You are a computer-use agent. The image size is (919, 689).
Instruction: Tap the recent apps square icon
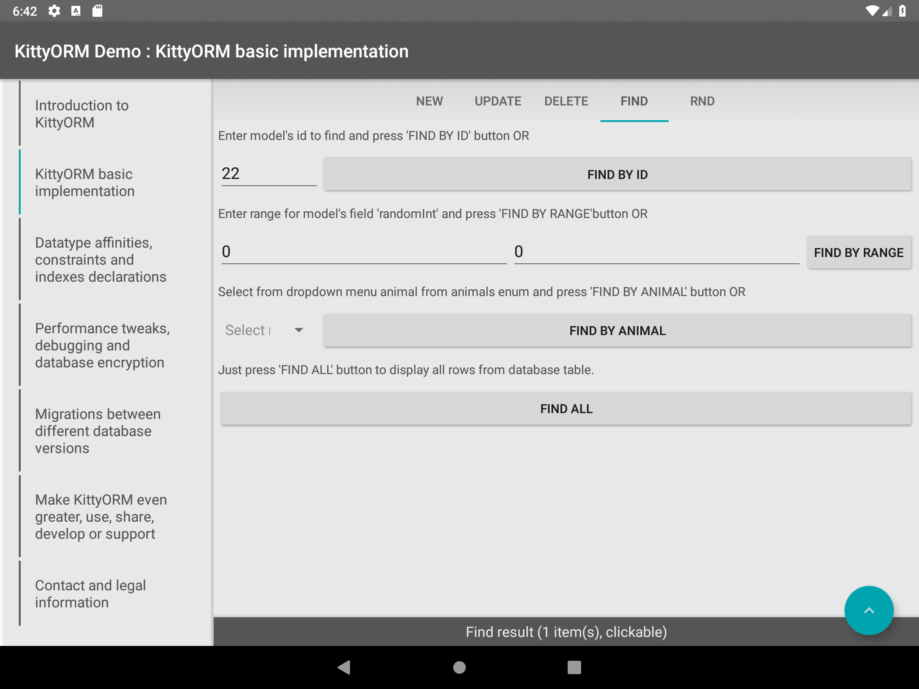(574, 667)
